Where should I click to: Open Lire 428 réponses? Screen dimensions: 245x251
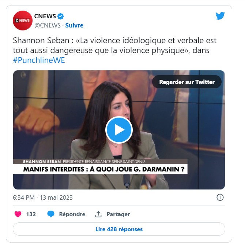click(119, 229)
